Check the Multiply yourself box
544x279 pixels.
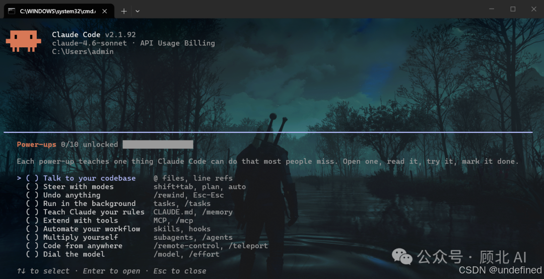(x=32, y=237)
